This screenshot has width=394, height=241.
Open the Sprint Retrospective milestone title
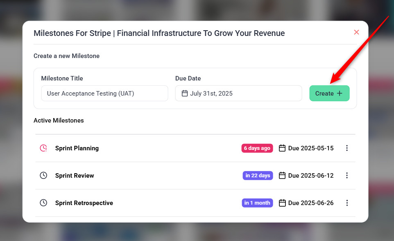84,203
